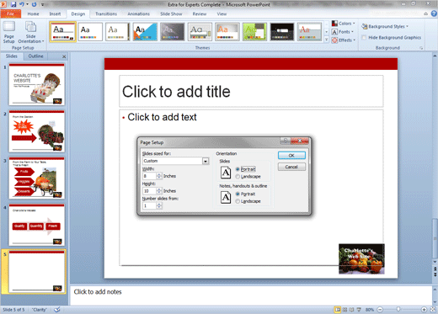Apply the green patterned theme
The width and height of the screenshot is (438, 314).
[254, 32]
